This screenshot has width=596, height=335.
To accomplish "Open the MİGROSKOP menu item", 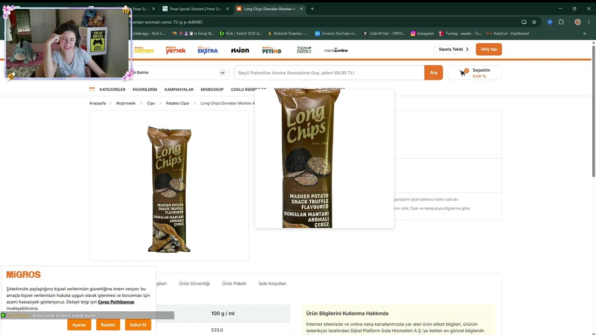I will pos(212,89).
